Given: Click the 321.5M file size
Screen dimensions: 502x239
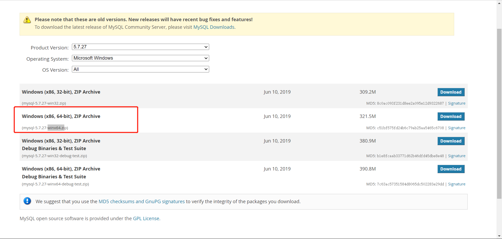Looking at the screenshot, I should click(x=368, y=116).
